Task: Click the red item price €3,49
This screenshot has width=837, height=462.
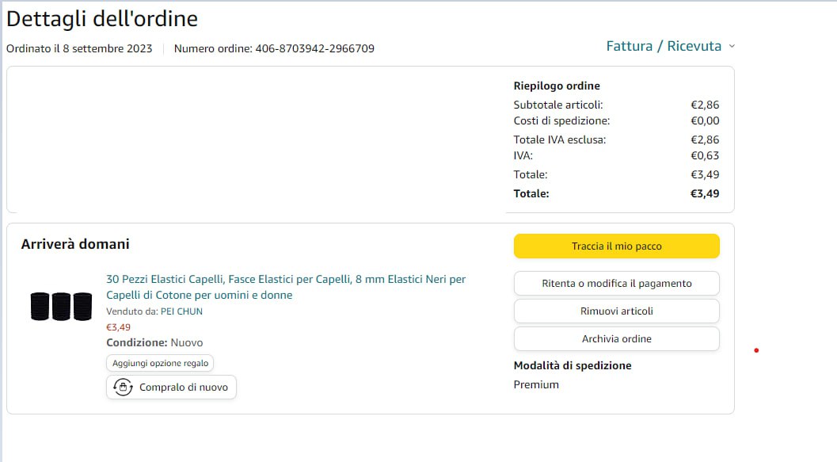Action: coord(119,327)
